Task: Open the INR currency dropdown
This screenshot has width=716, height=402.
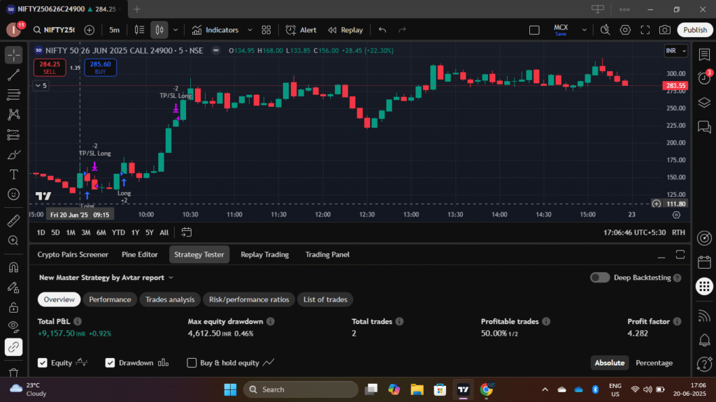Action: click(676, 50)
